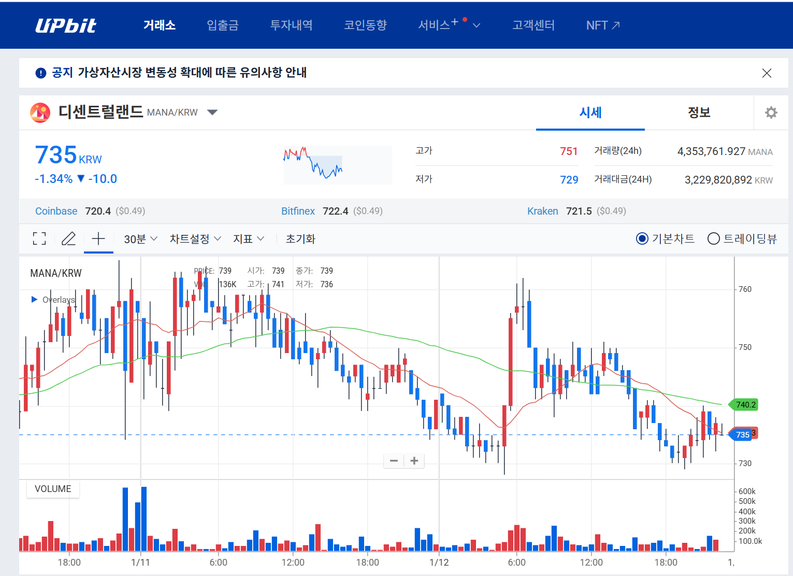The image size is (793, 576).
Task: Click the -1.34% change text
Action: click(x=53, y=179)
